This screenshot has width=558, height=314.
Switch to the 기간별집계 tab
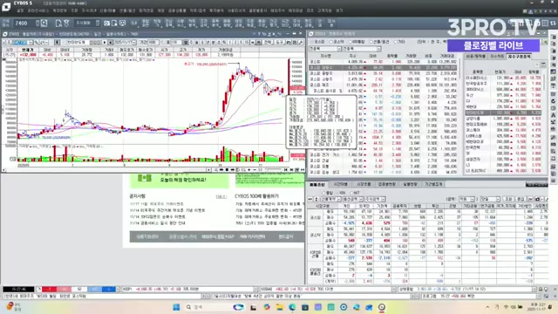(x=433, y=184)
